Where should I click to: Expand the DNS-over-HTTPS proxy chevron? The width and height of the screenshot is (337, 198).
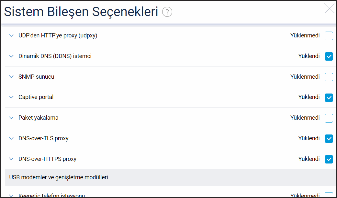point(12,159)
